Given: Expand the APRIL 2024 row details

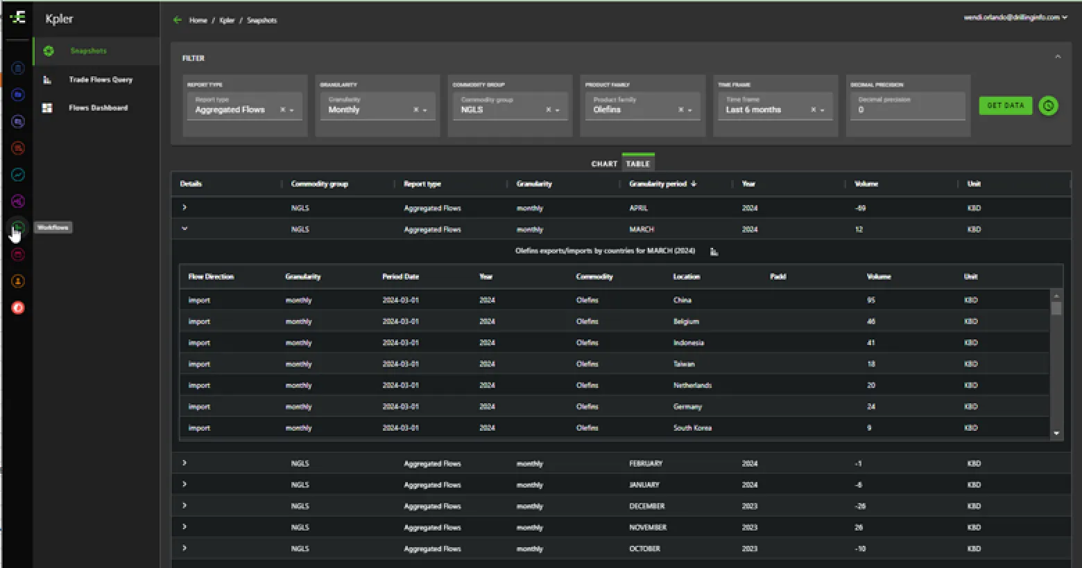Looking at the screenshot, I should point(184,207).
